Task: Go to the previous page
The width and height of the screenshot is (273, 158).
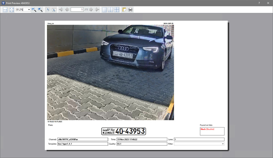Action: tap(67, 10)
